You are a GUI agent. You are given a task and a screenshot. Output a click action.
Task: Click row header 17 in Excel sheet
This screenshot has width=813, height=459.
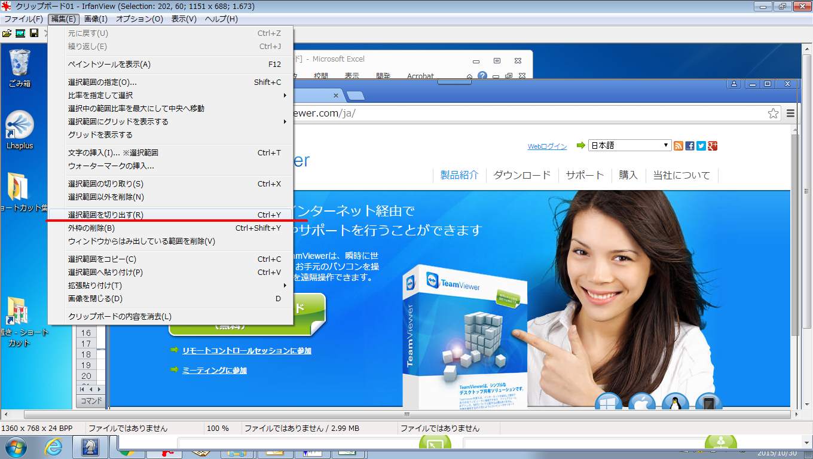tap(86, 344)
